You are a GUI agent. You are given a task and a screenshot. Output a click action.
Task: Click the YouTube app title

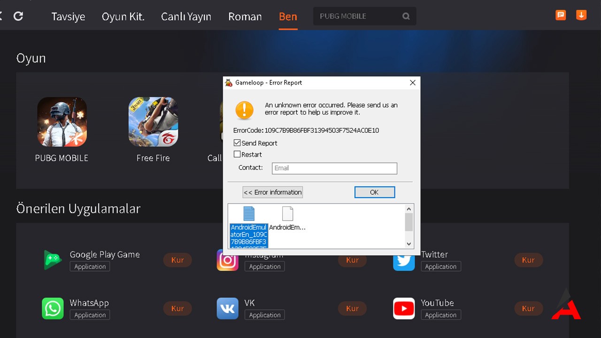pos(437,303)
